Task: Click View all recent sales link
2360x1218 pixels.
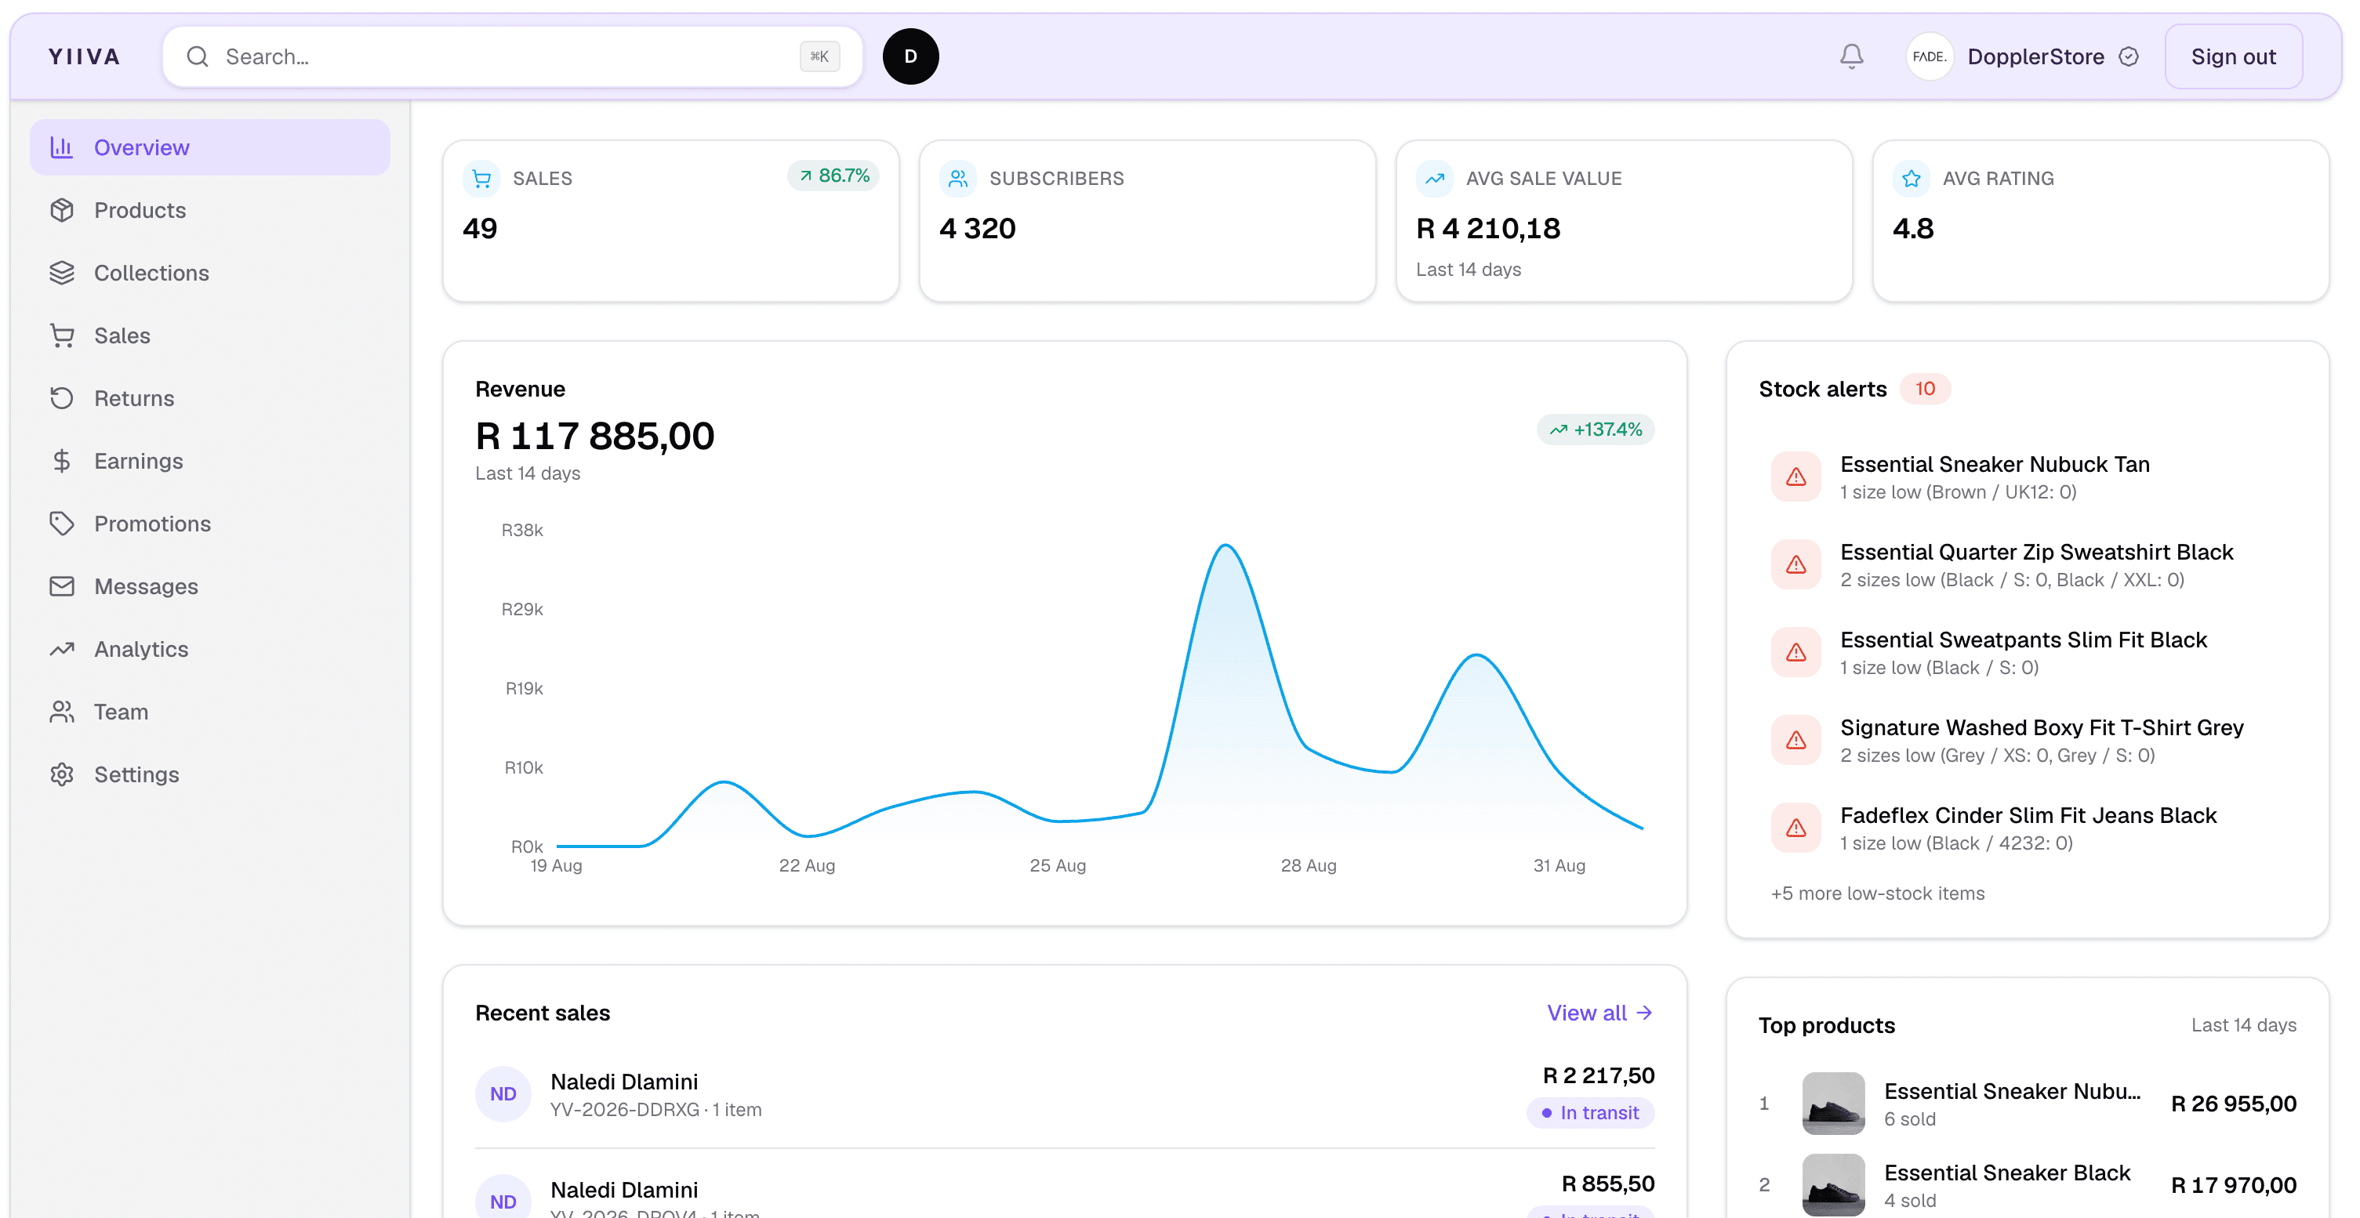Action: tap(1599, 1013)
